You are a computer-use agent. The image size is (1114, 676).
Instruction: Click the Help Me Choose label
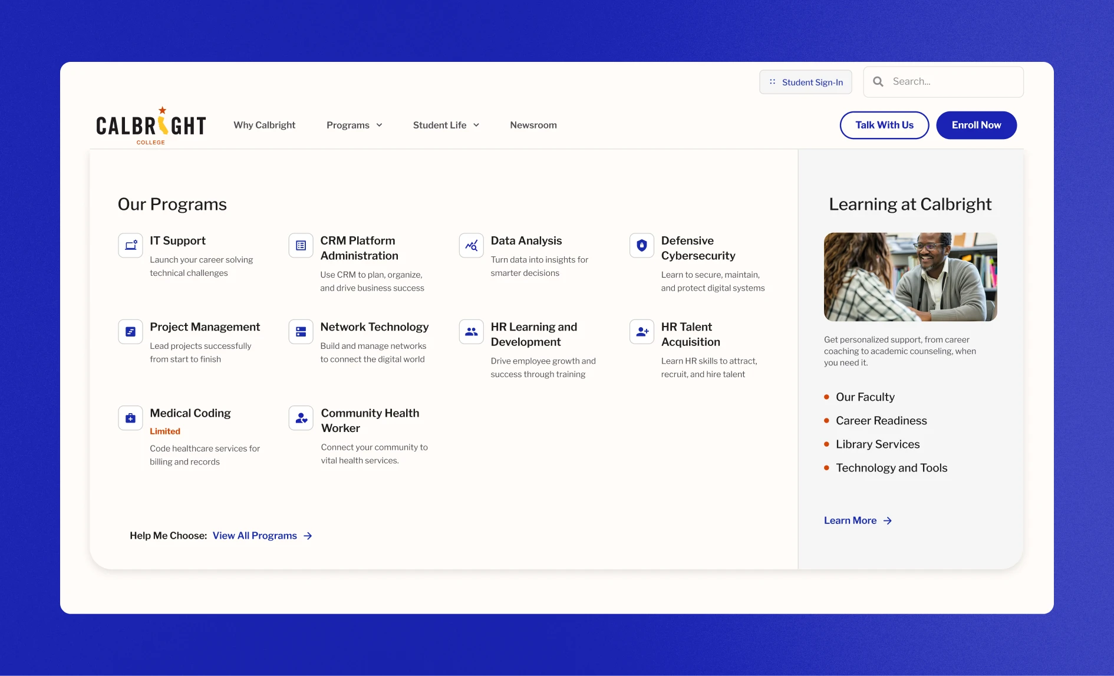[168, 536]
